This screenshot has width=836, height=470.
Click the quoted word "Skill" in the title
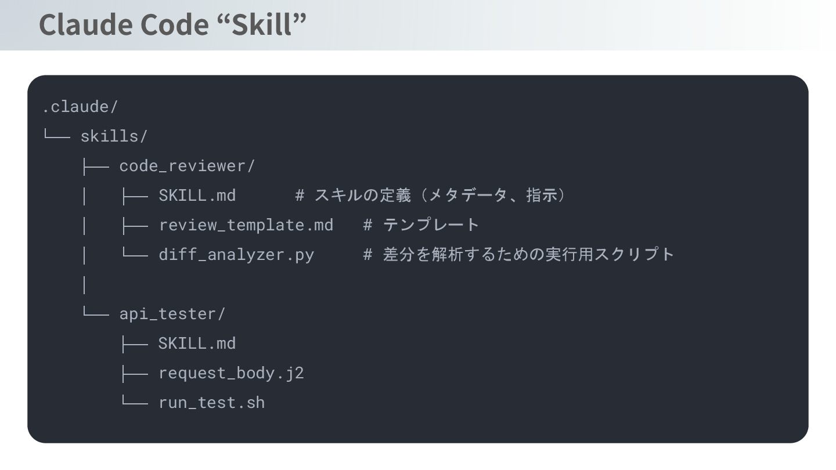[x=268, y=24]
